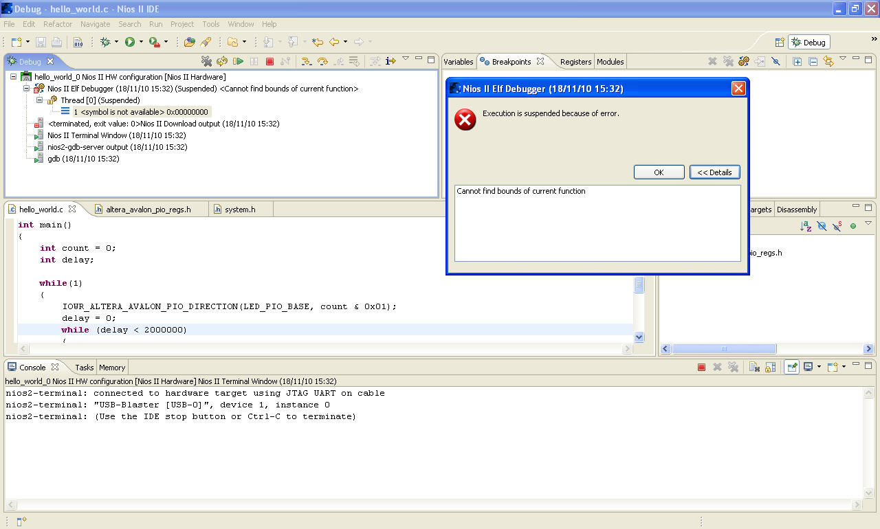Open the Run launch dropdown arrow
Image resolution: width=880 pixels, height=529 pixels.
coord(141,42)
